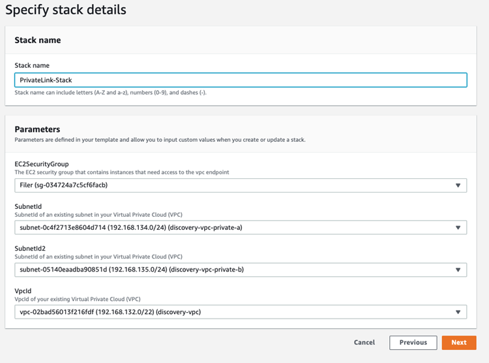Click the VpcId description text
This screenshot has width=489, height=363.
click(x=78, y=299)
